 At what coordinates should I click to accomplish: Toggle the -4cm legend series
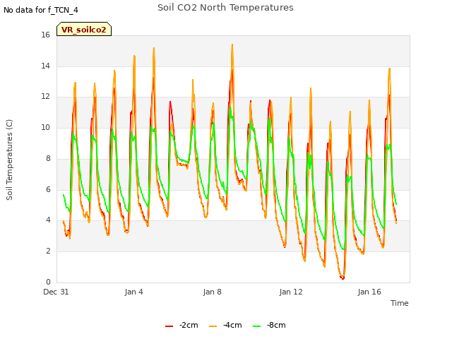[x=225, y=325]
